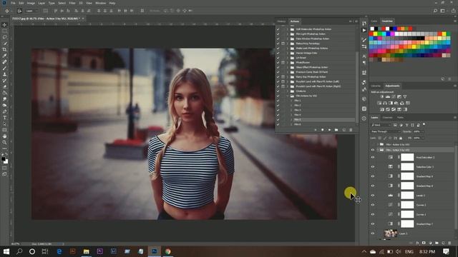Screen dimensions: 458x257
Task: Open the Filter menu
Action: pos(72,3)
